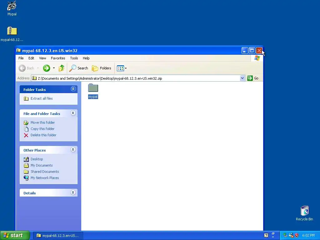Click the network connection tray icon
The height and width of the screenshot is (240, 320).
point(291,235)
